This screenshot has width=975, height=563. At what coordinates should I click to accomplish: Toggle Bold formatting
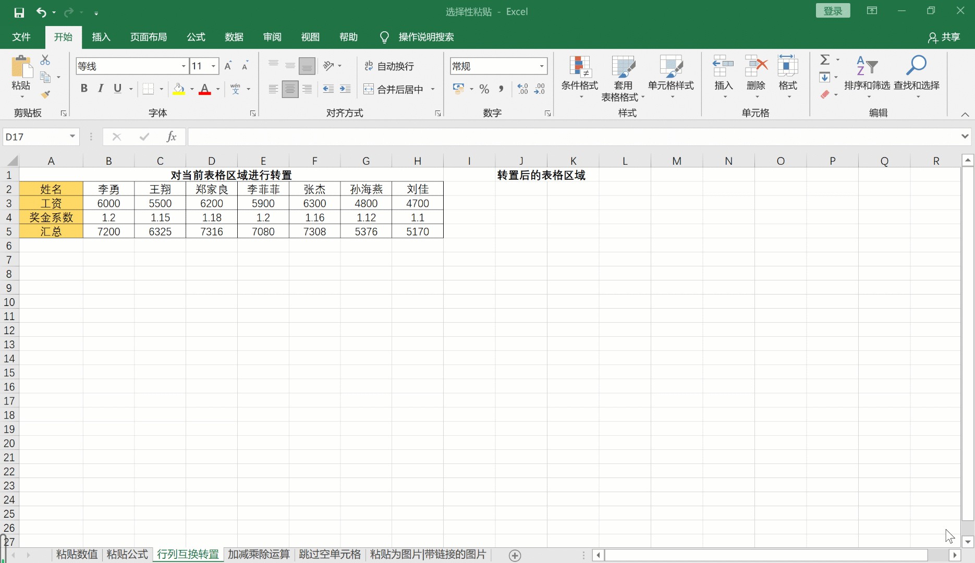tap(84, 89)
